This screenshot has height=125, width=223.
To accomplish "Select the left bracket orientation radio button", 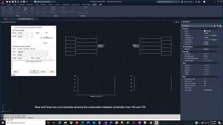I will [x=41, y=38].
